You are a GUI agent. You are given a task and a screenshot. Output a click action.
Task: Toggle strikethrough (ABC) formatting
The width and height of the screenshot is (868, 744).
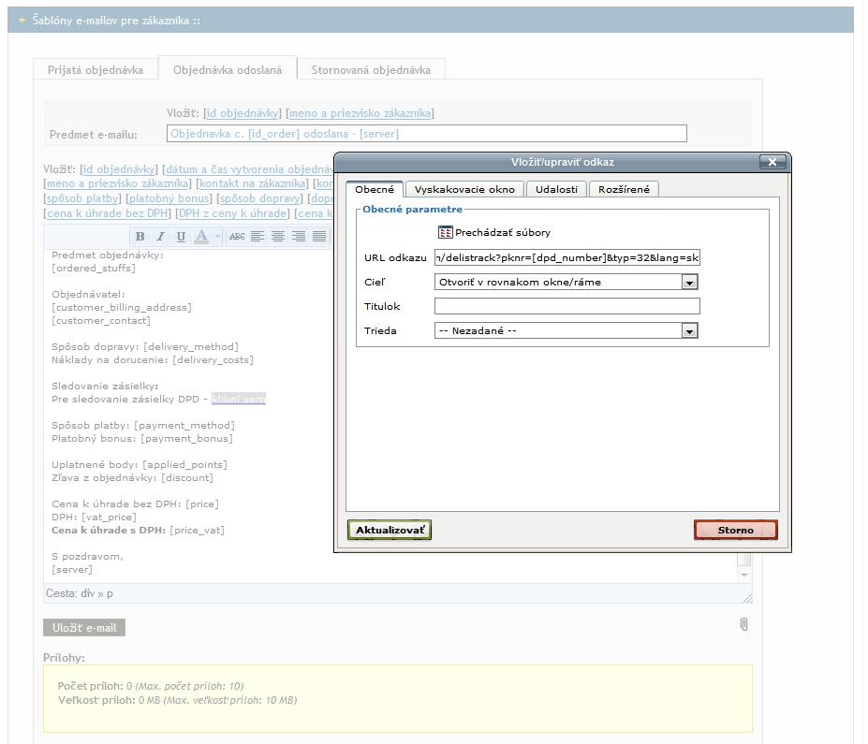tap(237, 237)
